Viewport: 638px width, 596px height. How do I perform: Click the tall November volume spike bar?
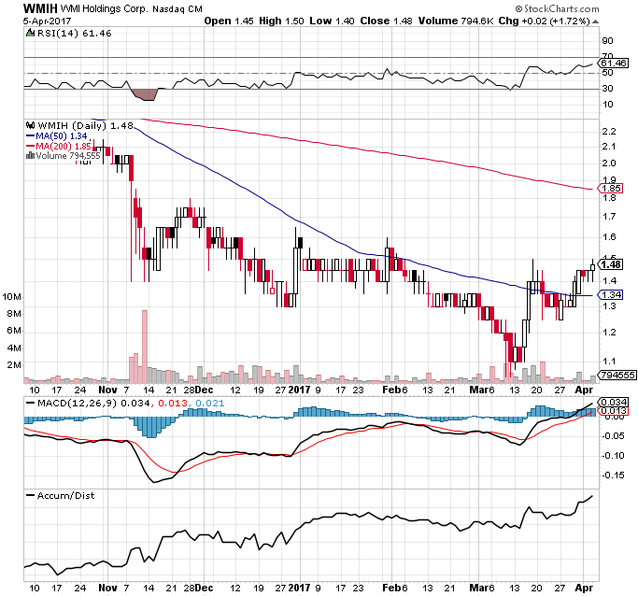145,347
